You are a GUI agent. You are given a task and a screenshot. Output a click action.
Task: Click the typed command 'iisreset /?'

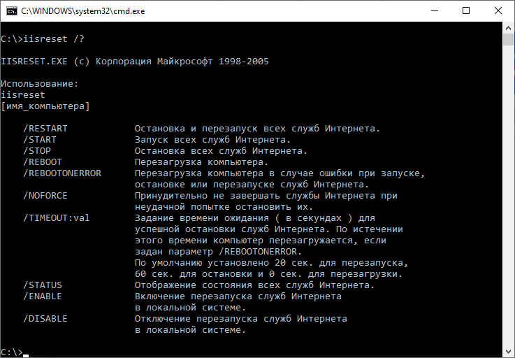click(54, 38)
